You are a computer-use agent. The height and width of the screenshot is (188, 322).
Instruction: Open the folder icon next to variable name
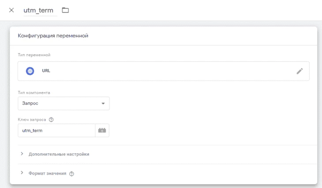click(x=65, y=10)
